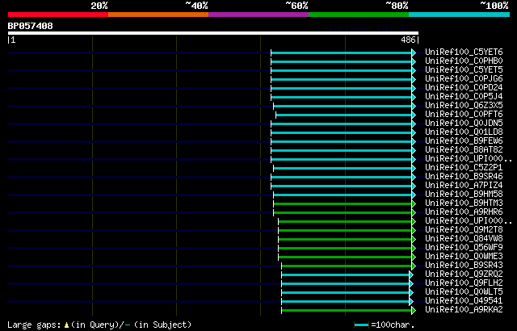Click the red 20% identity legend segment
This screenshot has width=517, height=331.
[x=58, y=15]
